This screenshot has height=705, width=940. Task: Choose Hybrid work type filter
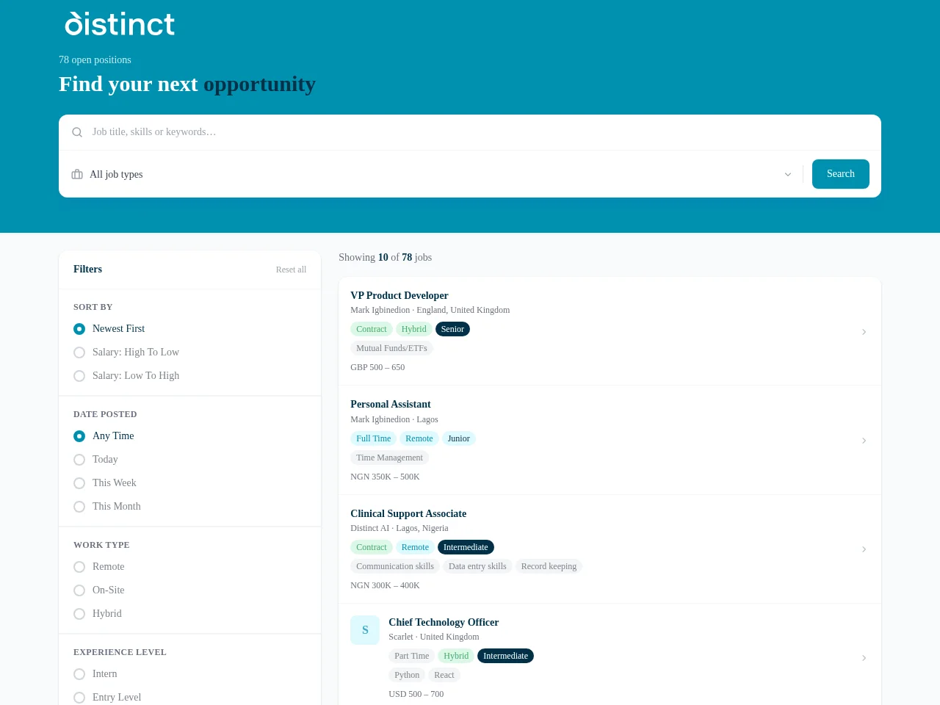click(98, 614)
